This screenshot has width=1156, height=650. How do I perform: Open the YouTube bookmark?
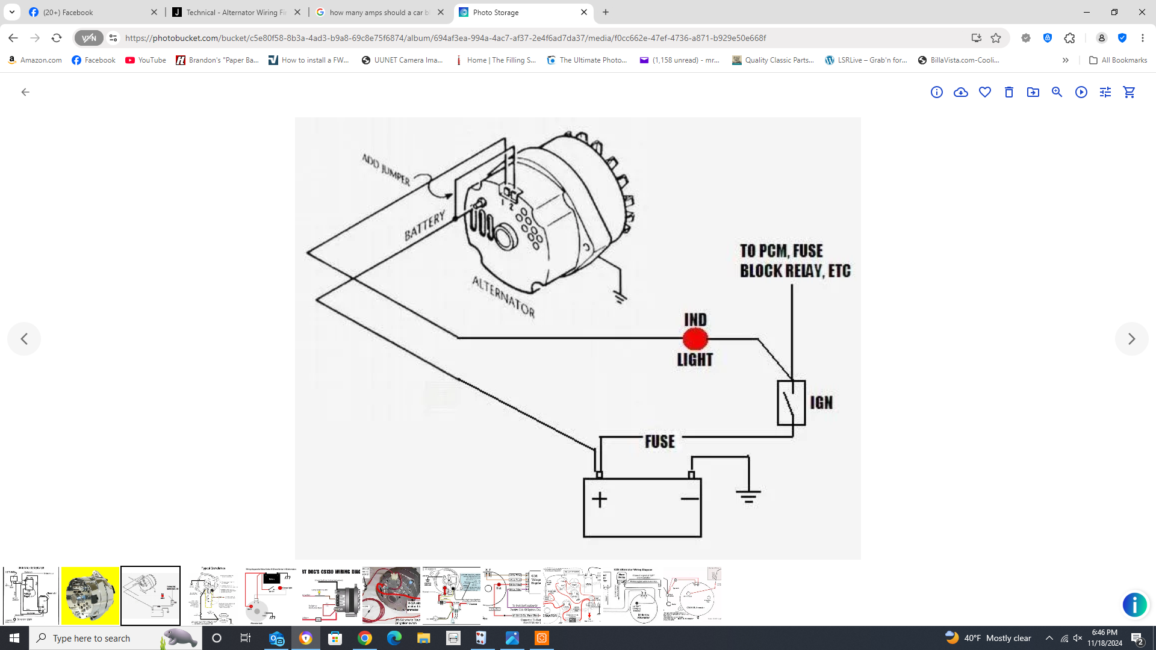[x=146, y=60]
